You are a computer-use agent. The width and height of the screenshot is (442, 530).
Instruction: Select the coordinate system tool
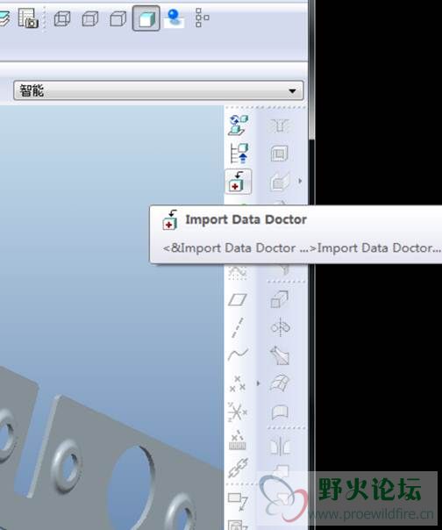click(238, 412)
